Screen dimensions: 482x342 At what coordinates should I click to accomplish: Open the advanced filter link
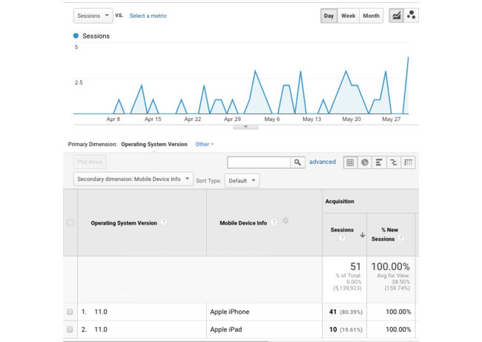[x=323, y=162]
